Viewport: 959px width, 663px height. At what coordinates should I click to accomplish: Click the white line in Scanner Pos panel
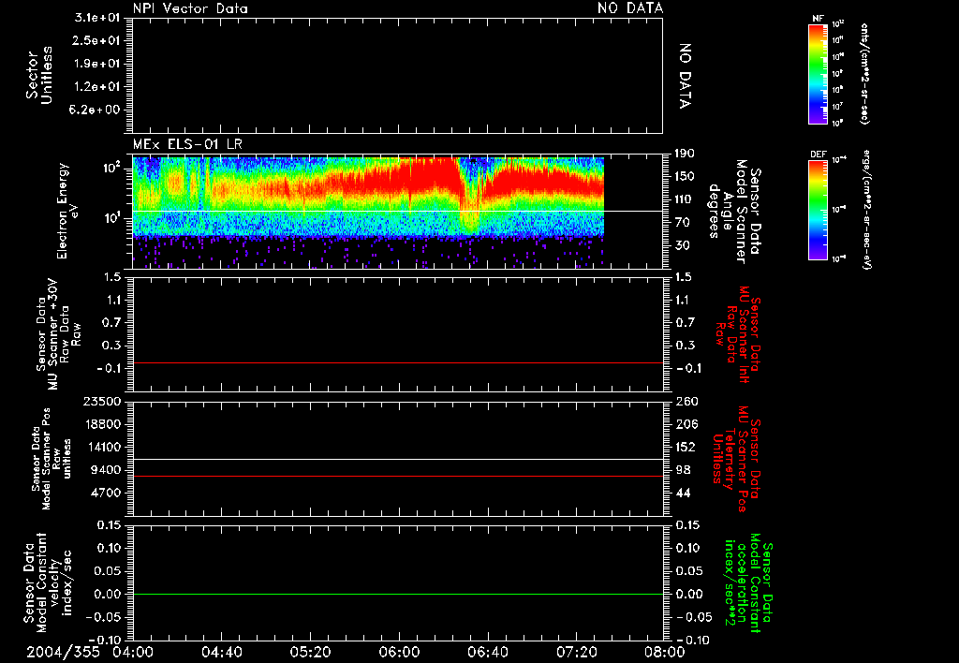click(397, 460)
